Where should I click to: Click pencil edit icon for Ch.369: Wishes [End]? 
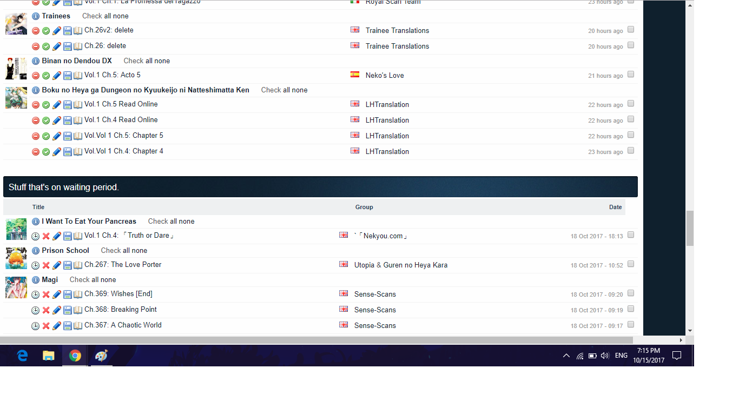click(x=57, y=294)
